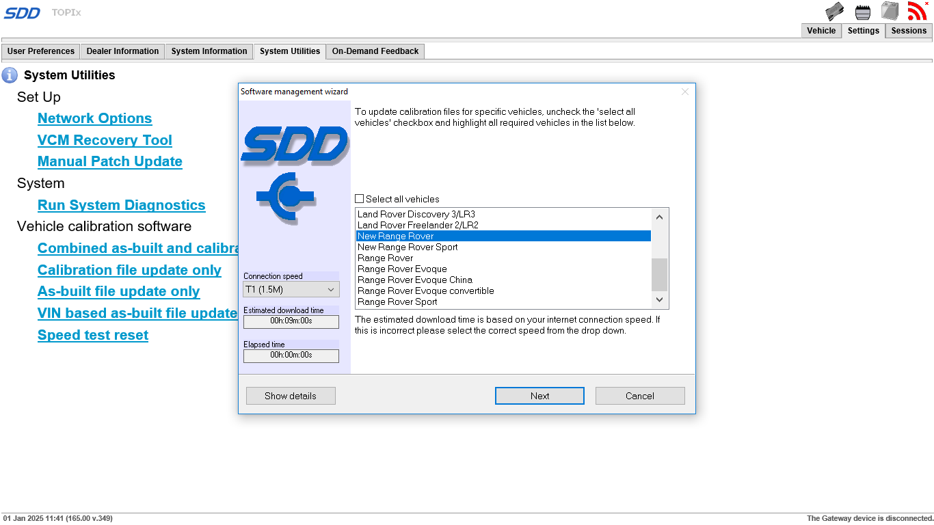Viewport: 934px width, 525px height.
Task: Open the On-Demand Feedback tab
Action: [x=375, y=51]
